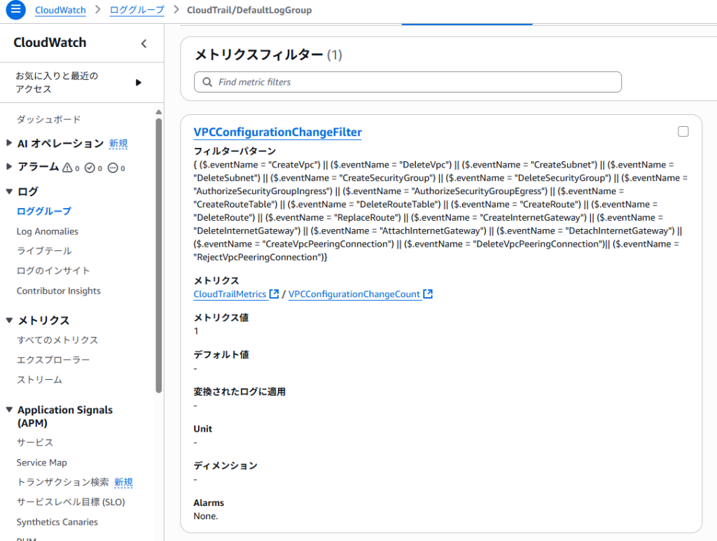Click the Unit label
This screenshot has width=717, height=541.
202,429
